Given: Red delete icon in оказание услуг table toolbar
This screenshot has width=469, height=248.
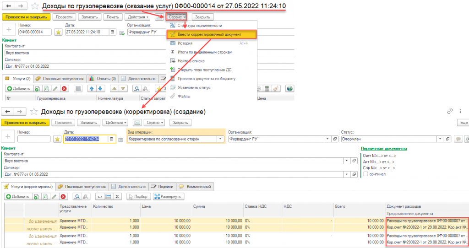Looking at the screenshot, I should pyautogui.click(x=64, y=88).
